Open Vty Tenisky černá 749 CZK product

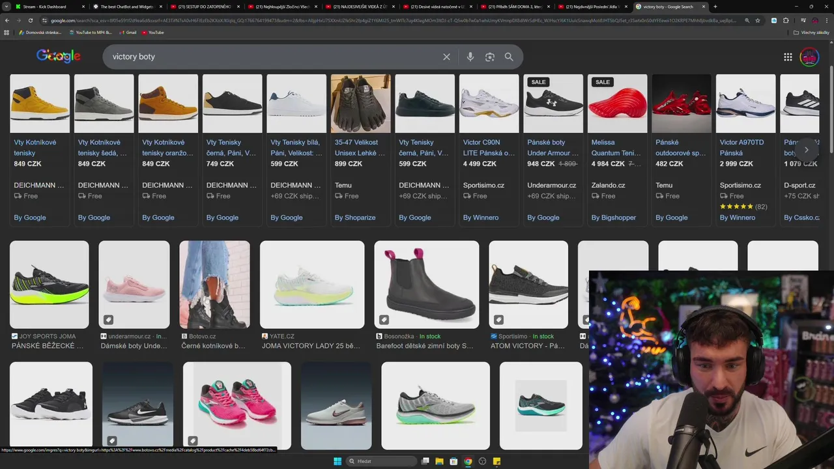(232, 150)
